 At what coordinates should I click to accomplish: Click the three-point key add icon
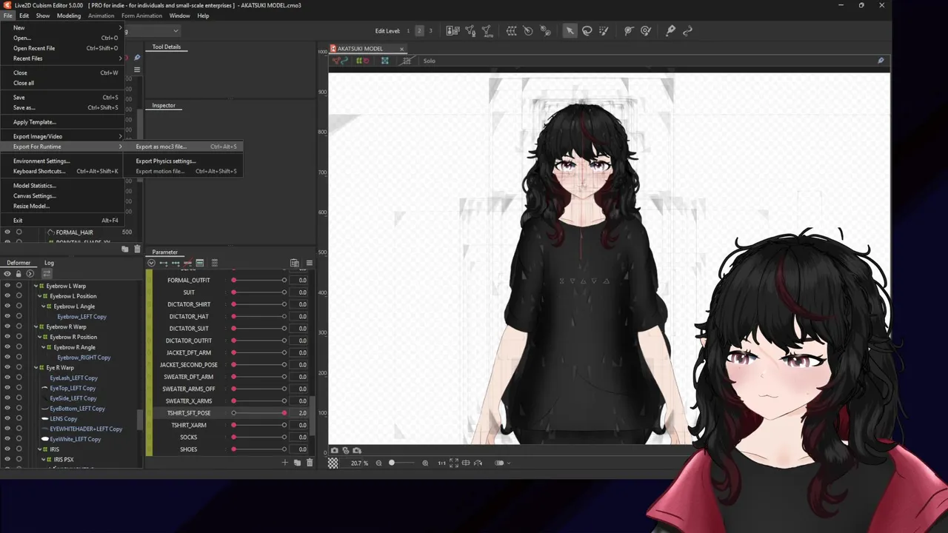pyautogui.click(x=176, y=263)
